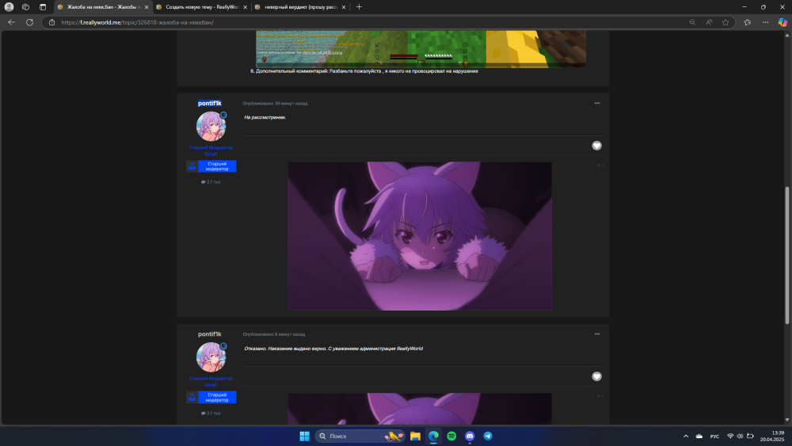Open a new browser tab
792x446 pixels.
click(359, 7)
